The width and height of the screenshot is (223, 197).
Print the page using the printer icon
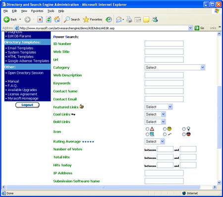pos(129,19)
